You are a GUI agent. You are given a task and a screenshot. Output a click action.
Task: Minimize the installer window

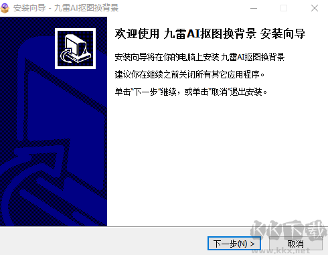(x=254, y=8)
